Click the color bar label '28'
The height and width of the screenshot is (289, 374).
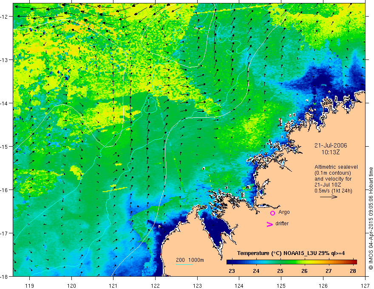coord(353,271)
